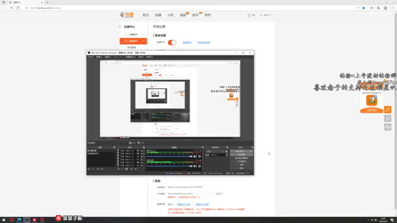
Task: Pop out the Audio Mixer dock with its header icon
Action: 203,147
